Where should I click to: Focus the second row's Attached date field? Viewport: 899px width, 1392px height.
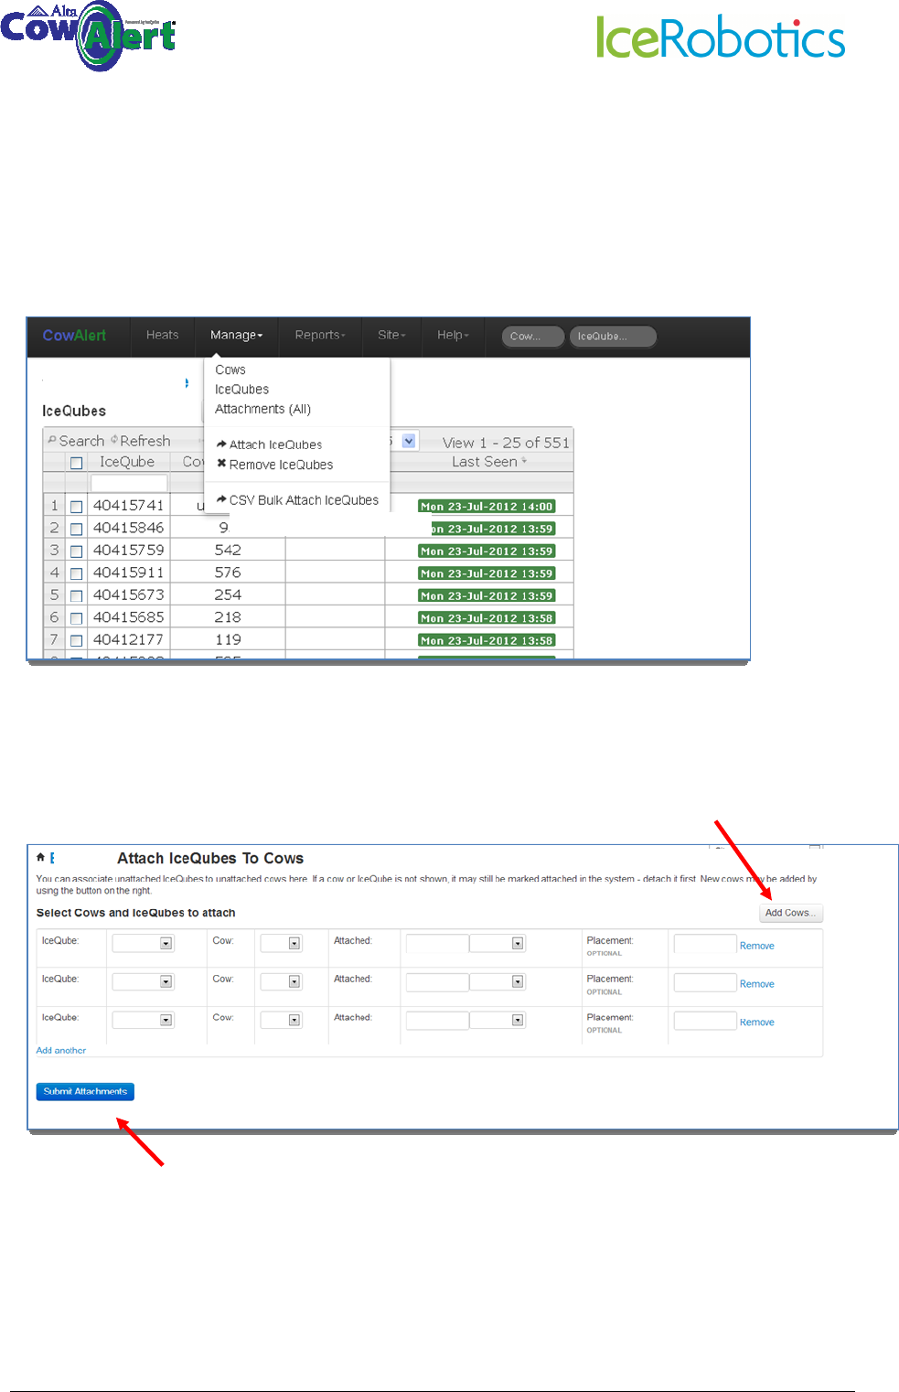[437, 981]
